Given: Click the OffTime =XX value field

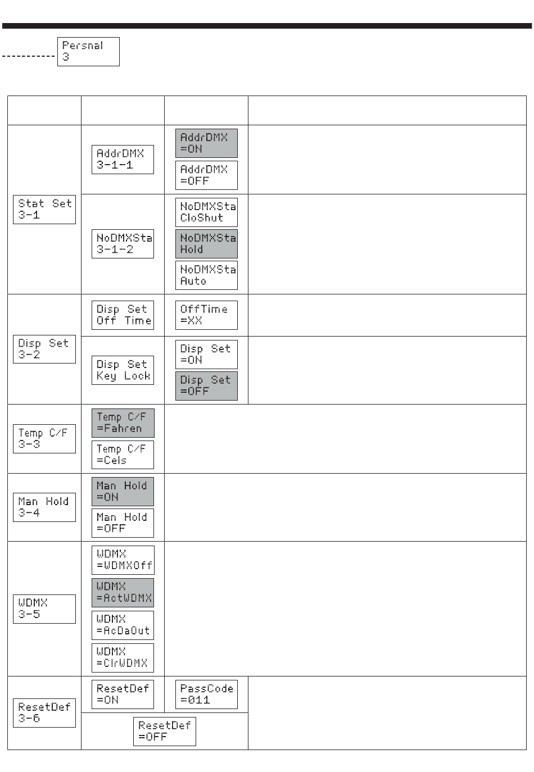Looking at the screenshot, I should (x=206, y=315).
